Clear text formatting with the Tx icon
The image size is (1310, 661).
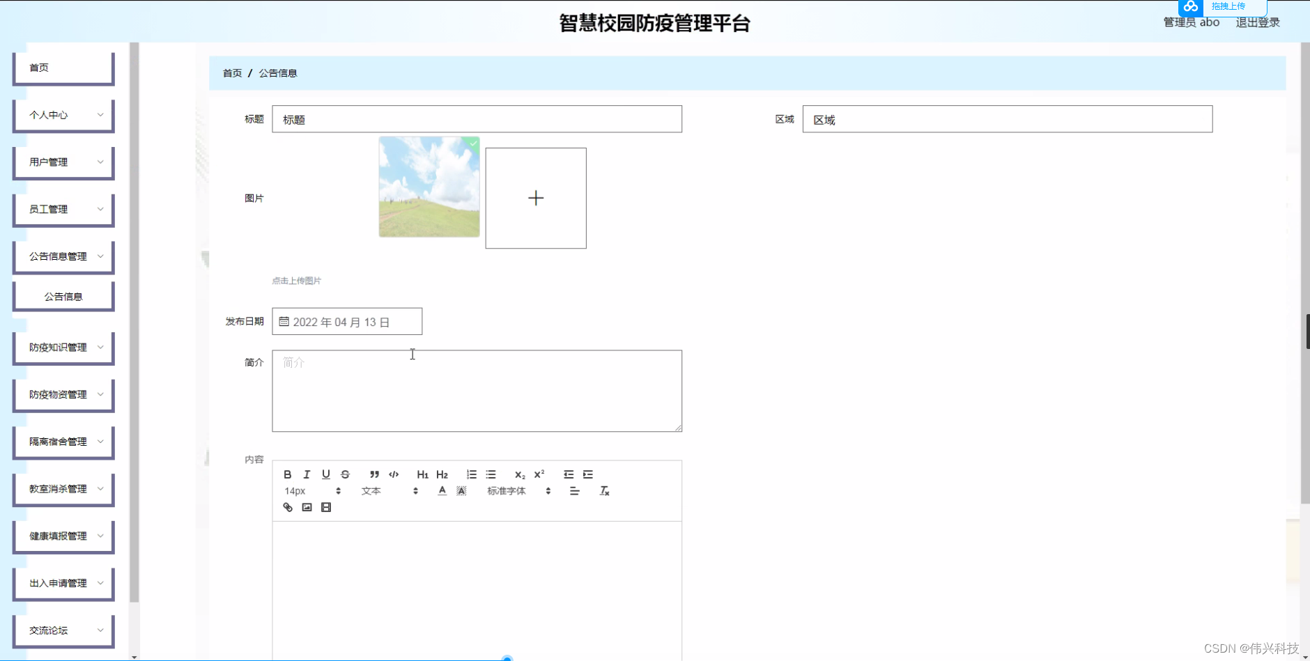point(604,491)
